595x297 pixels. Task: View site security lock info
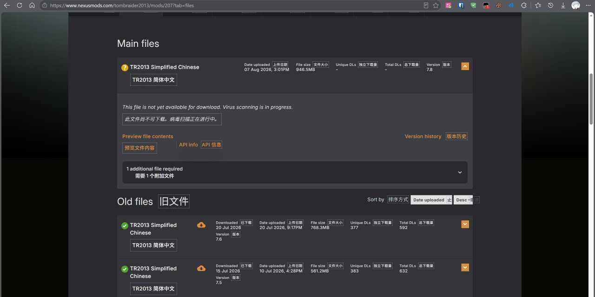[45, 6]
